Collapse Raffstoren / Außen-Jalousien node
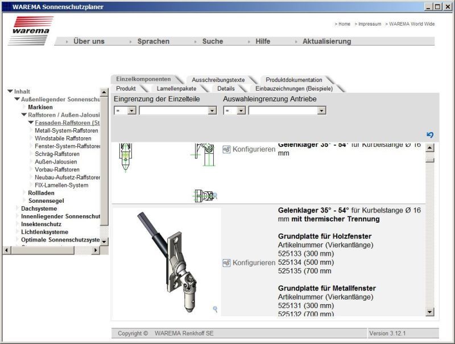Image resolution: width=455 pixels, height=344 pixels. tap(24, 115)
